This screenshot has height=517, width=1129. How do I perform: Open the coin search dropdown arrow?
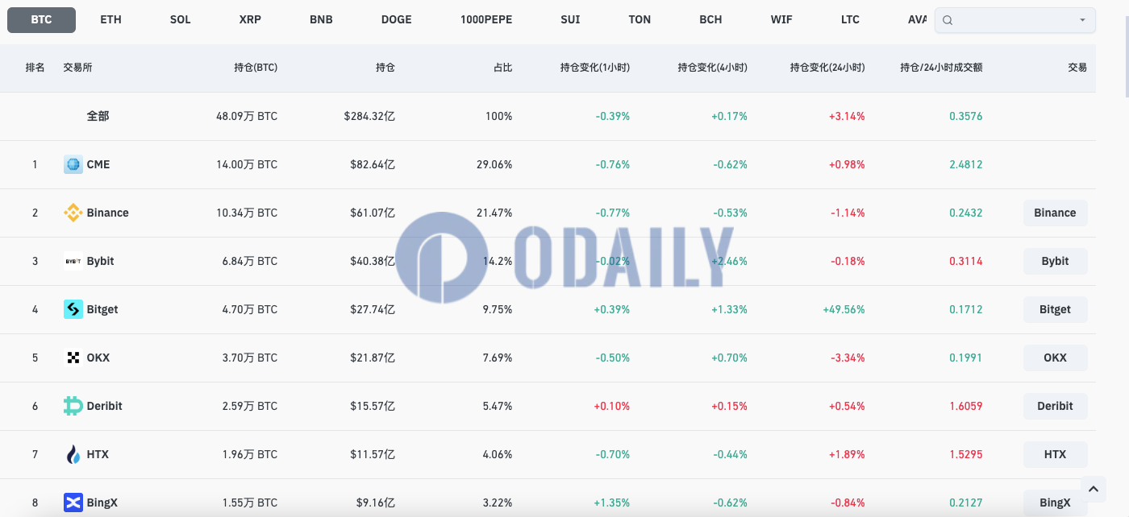(x=1082, y=20)
